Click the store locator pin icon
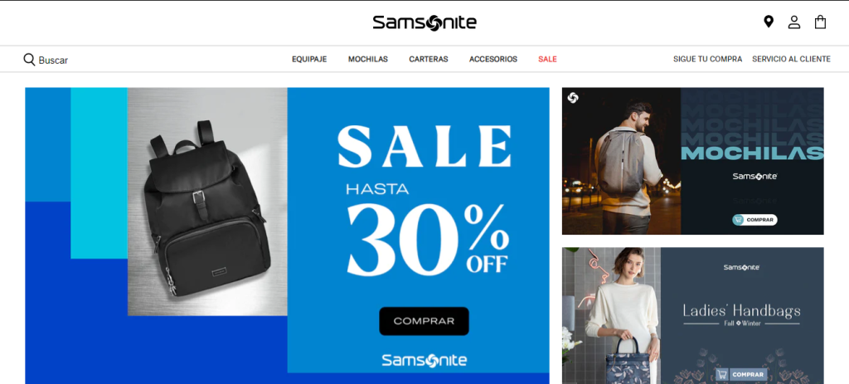Image resolution: width=849 pixels, height=384 pixels. click(x=769, y=22)
